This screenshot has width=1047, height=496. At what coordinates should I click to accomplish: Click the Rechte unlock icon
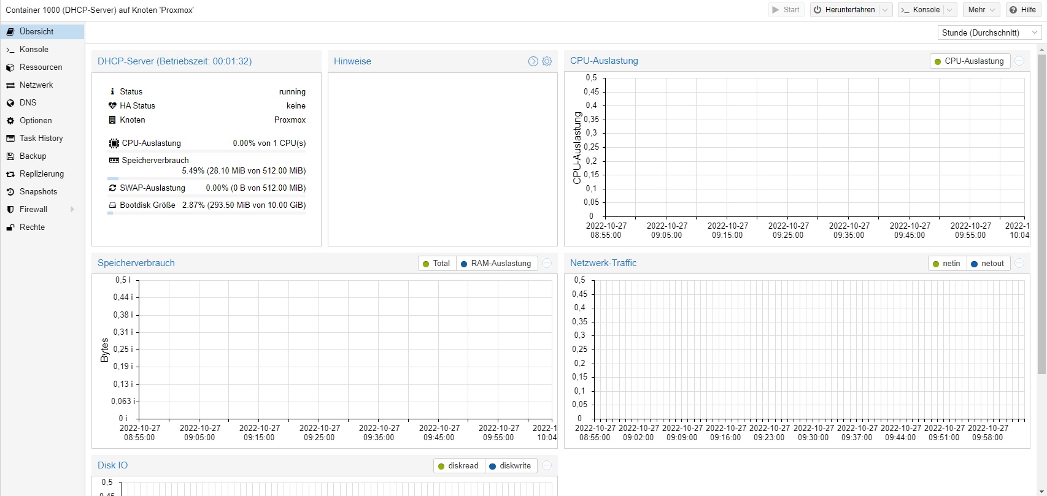coord(10,227)
